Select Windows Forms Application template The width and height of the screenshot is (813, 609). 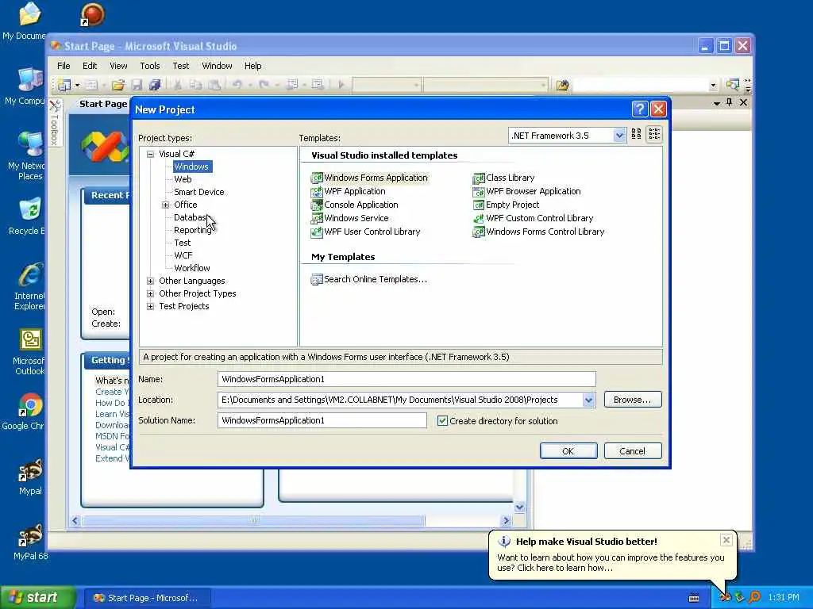tap(369, 178)
